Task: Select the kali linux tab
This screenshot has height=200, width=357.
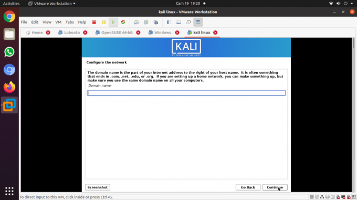Action: click(x=199, y=32)
